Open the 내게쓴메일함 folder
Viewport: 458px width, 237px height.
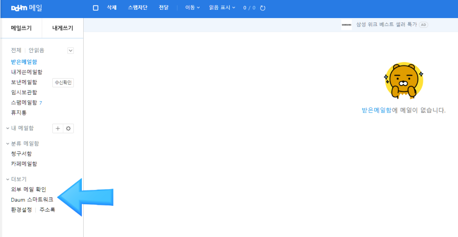coord(26,72)
